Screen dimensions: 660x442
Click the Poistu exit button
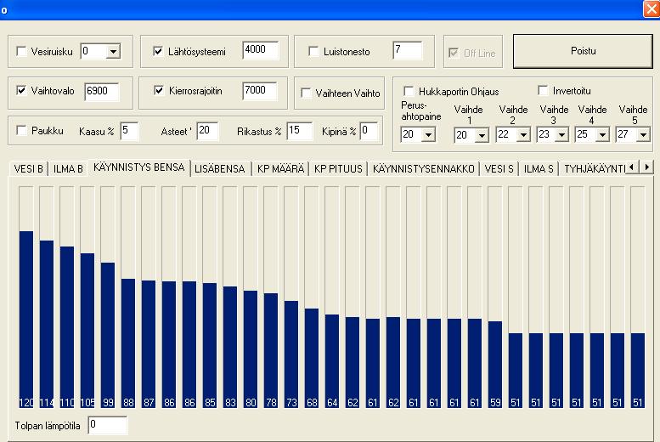583,51
